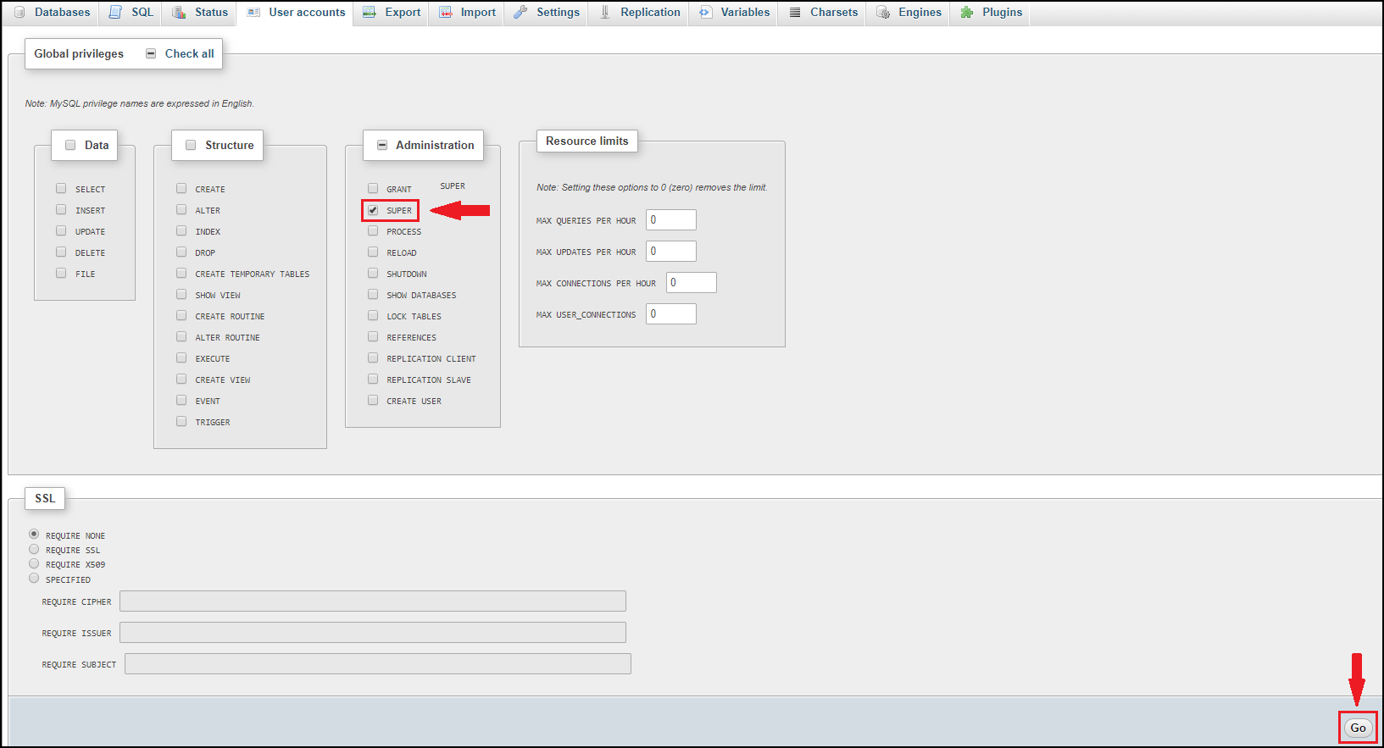Check the Structure group checkbox

click(191, 145)
